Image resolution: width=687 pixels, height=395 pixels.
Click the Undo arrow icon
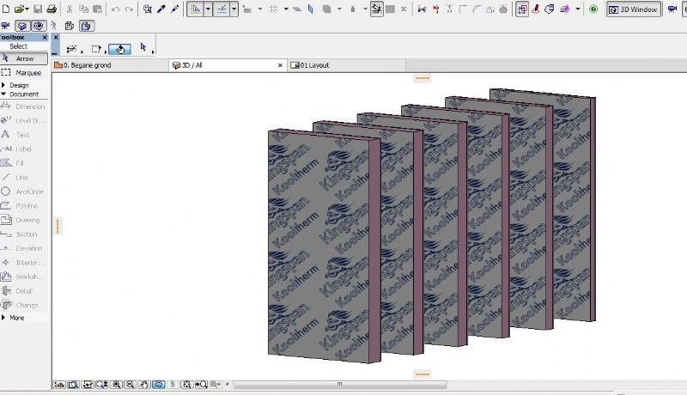pos(115,9)
